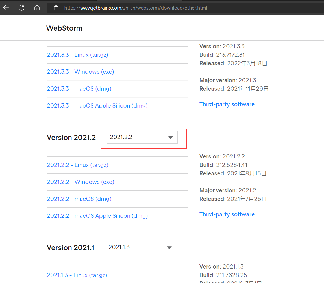324x283 pixels.
Task: Select the Version 2021.1 heading
Action: (x=70, y=247)
